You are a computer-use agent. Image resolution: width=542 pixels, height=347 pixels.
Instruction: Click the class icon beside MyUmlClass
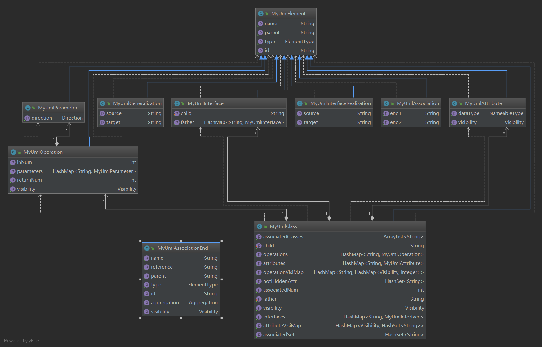(x=260, y=226)
